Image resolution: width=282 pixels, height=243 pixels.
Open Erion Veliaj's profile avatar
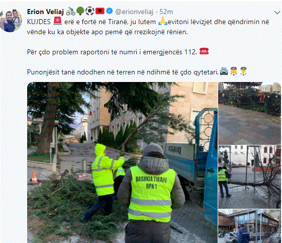[x=11, y=21]
